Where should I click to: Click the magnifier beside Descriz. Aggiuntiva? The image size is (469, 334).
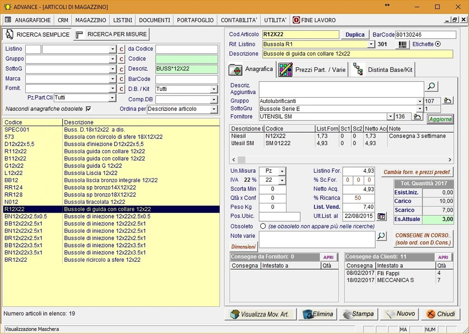(x=431, y=86)
